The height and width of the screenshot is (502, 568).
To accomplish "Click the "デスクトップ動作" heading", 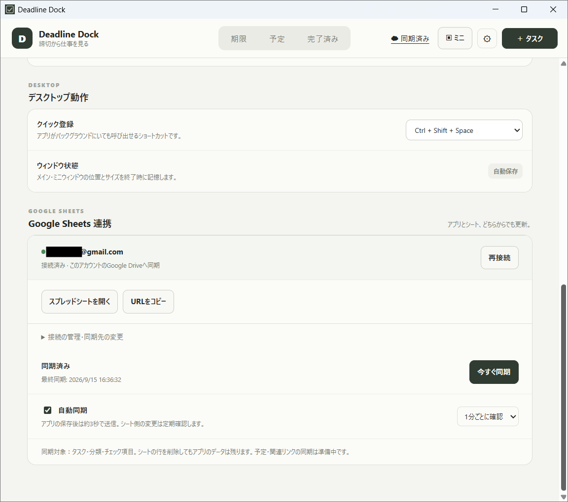I will coord(58,97).
